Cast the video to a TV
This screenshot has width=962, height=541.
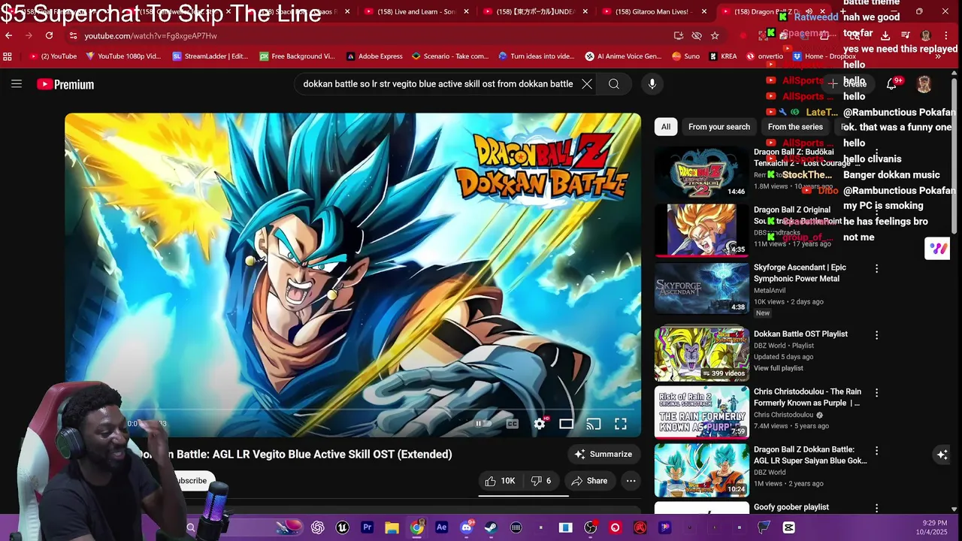[594, 424]
